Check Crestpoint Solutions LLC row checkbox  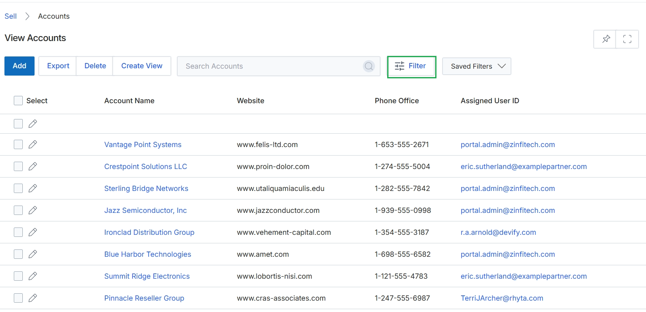18,166
